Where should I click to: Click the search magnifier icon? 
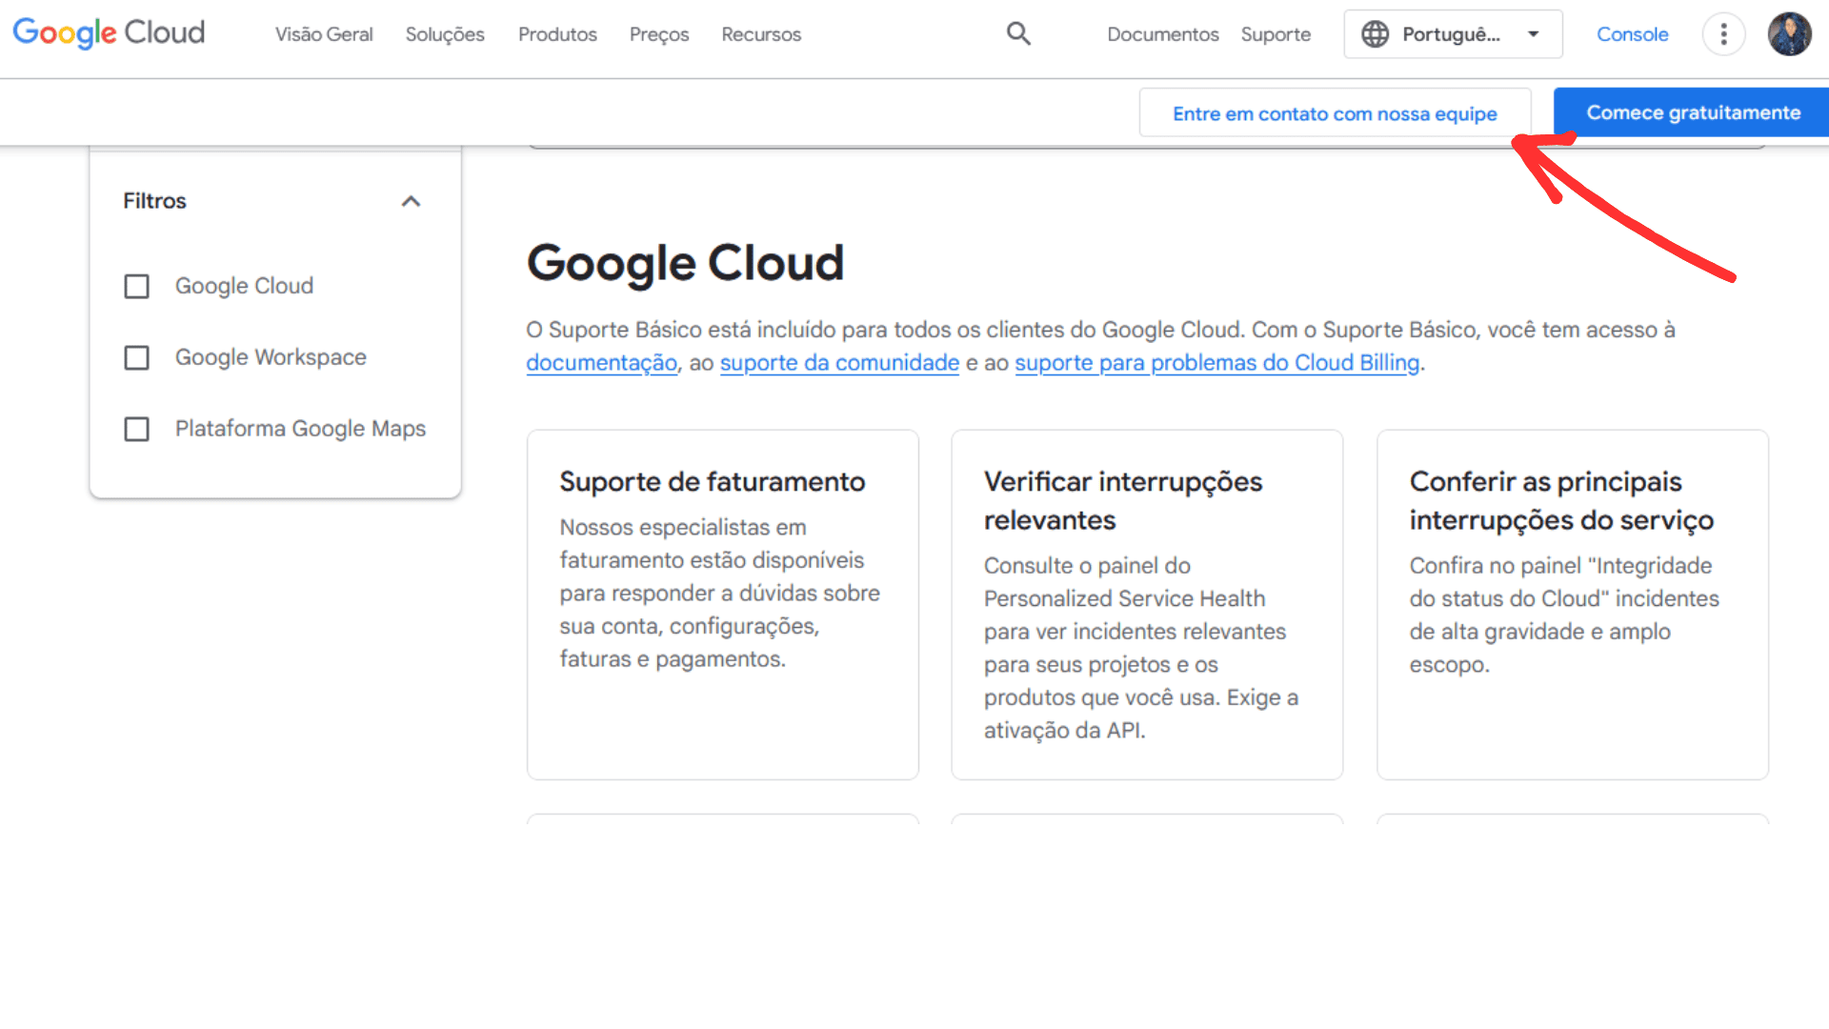pos(1018,34)
